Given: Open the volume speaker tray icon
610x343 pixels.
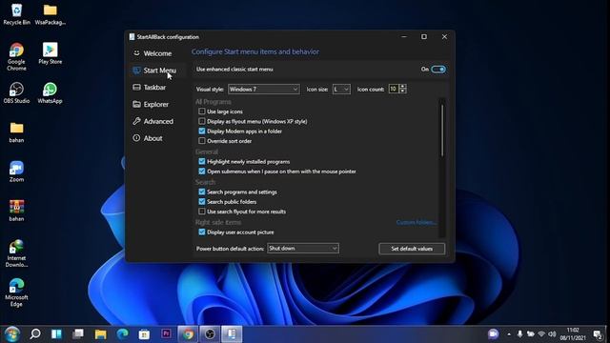Looking at the screenshot, I should [x=552, y=334].
